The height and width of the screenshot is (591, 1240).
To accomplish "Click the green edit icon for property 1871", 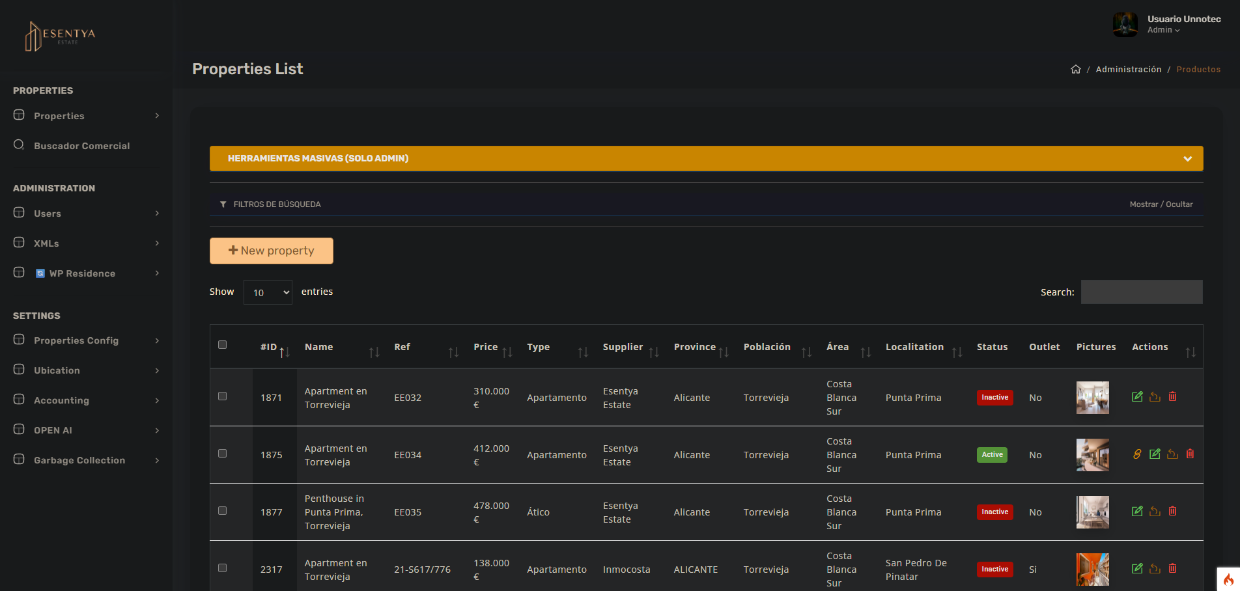I will point(1137,397).
